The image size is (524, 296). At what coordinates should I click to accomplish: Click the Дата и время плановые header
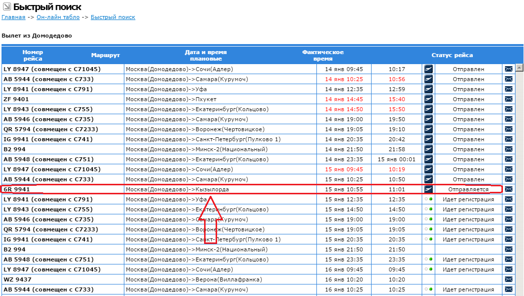pos(206,56)
